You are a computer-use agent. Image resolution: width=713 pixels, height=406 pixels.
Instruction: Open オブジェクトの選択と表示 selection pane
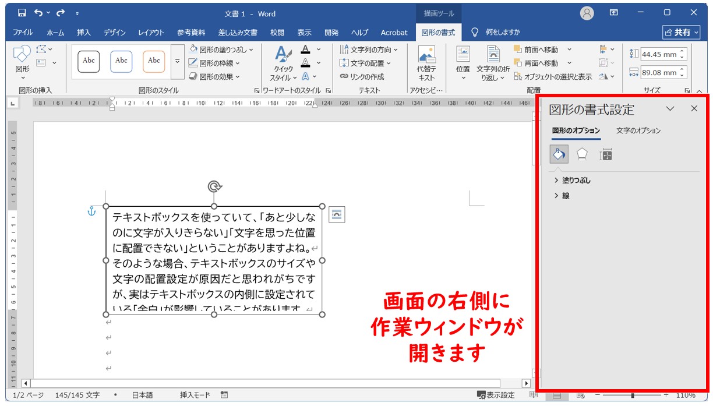click(553, 76)
